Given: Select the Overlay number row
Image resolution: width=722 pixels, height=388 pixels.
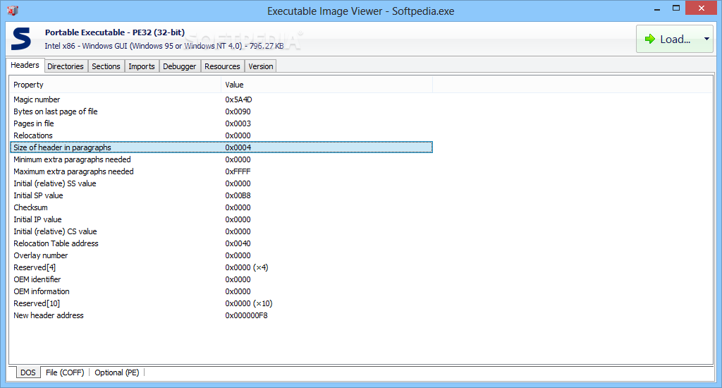Looking at the screenshot, I should click(x=221, y=255).
